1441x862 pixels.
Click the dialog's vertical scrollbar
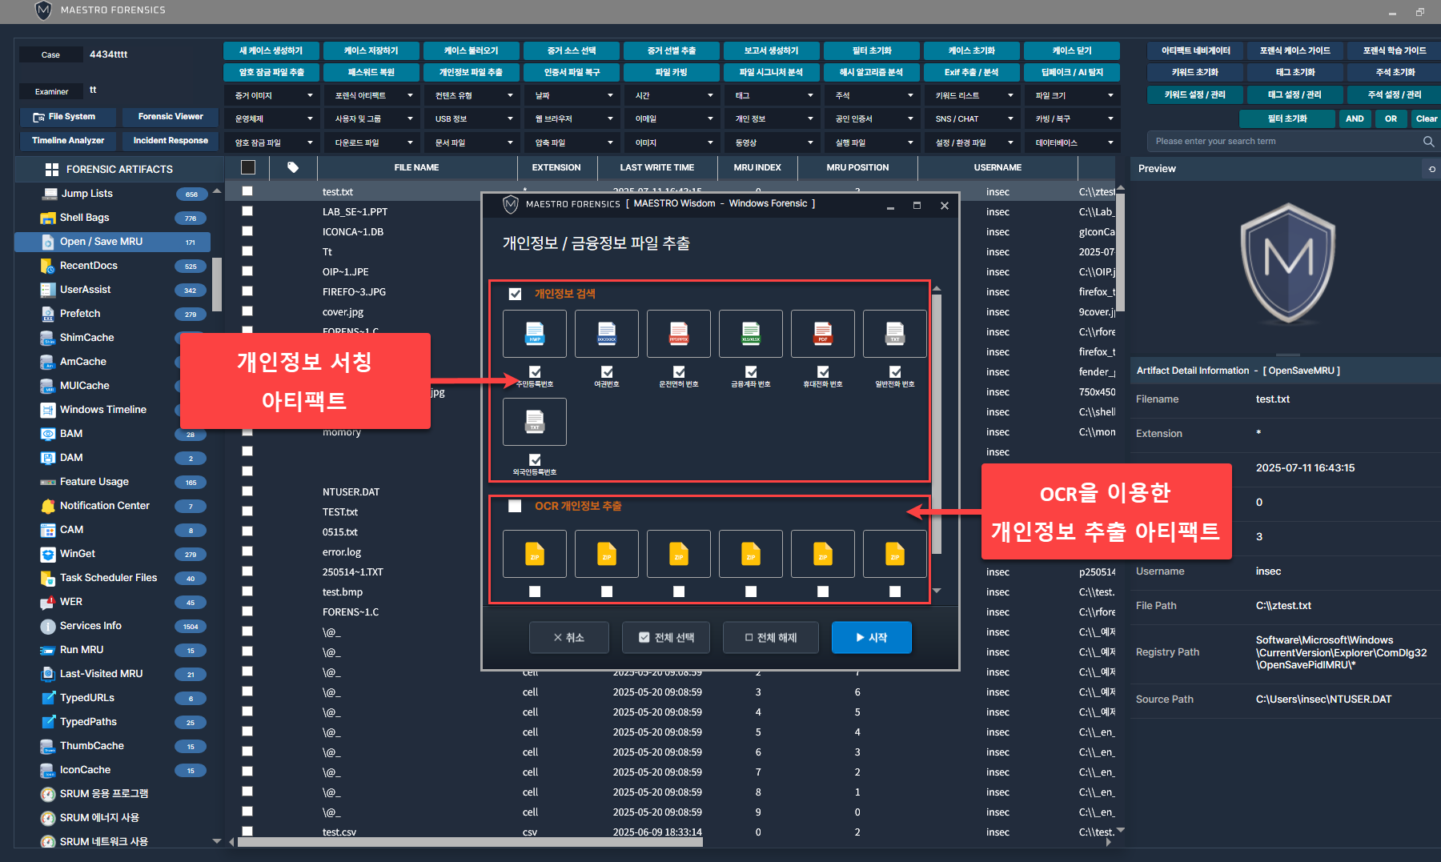point(937,424)
